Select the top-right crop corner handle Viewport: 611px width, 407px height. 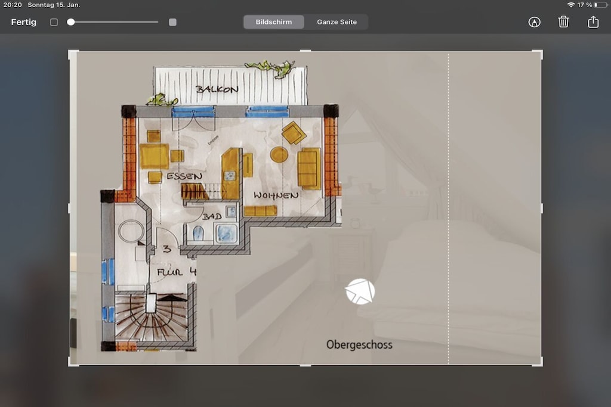click(x=538, y=54)
